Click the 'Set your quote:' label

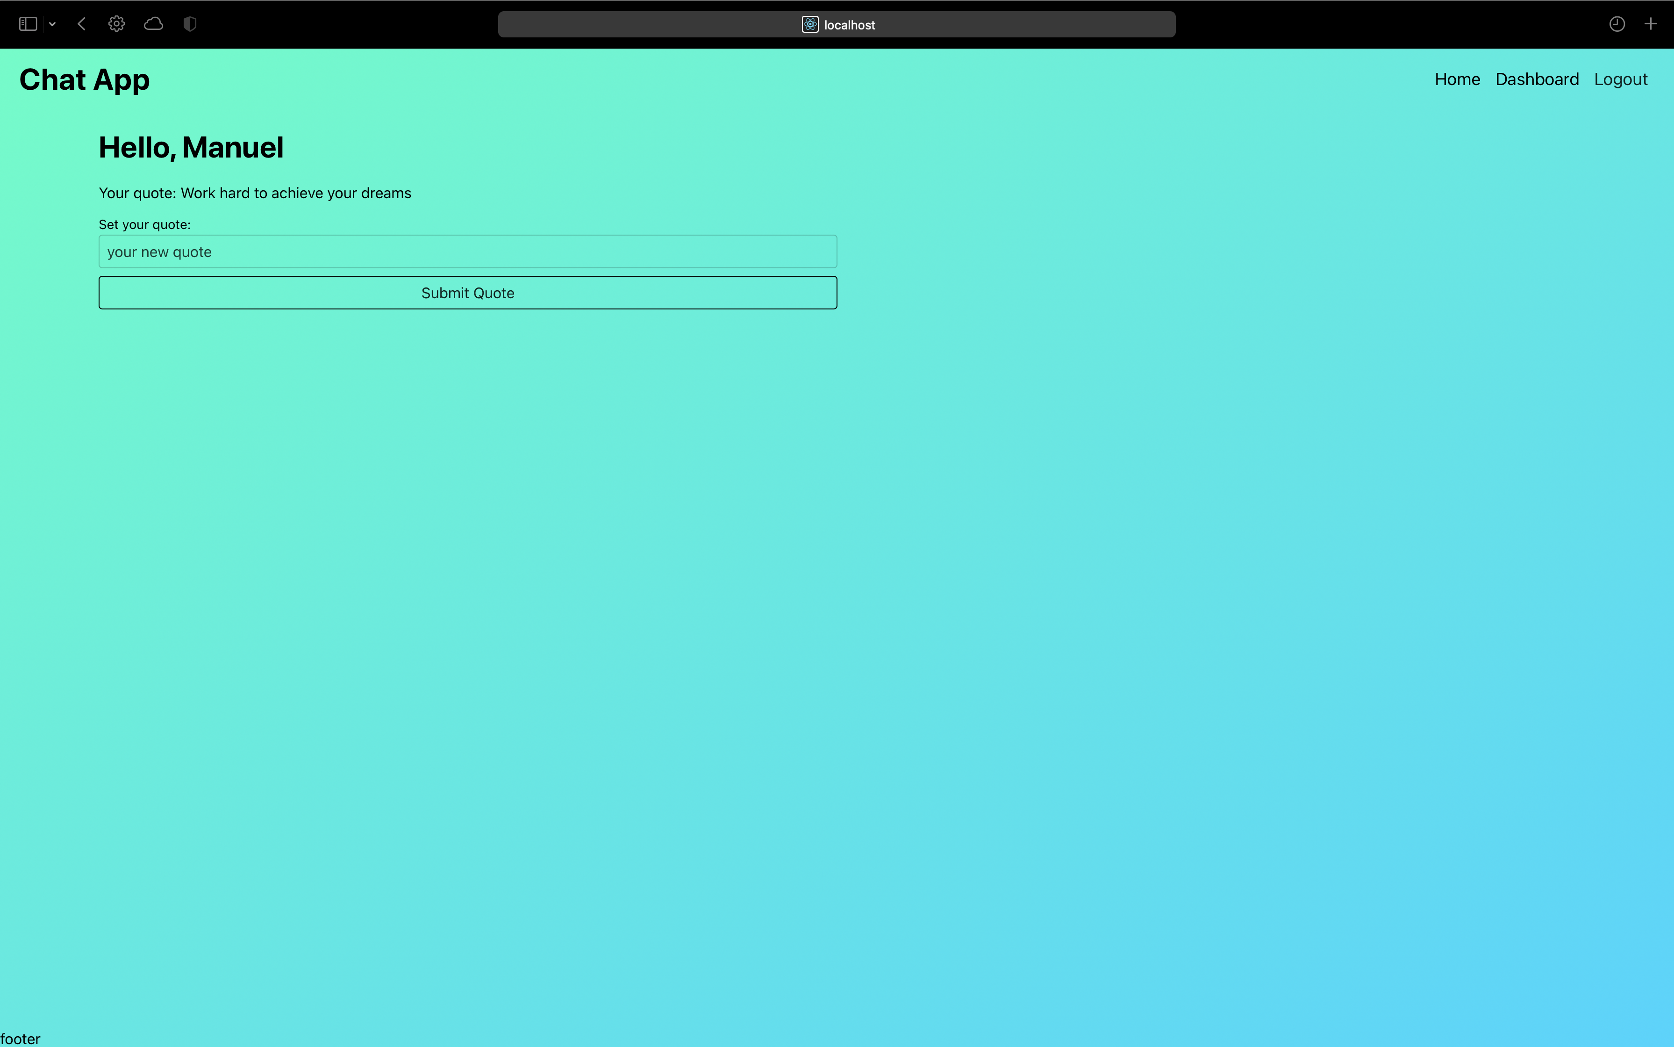click(144, 224)
